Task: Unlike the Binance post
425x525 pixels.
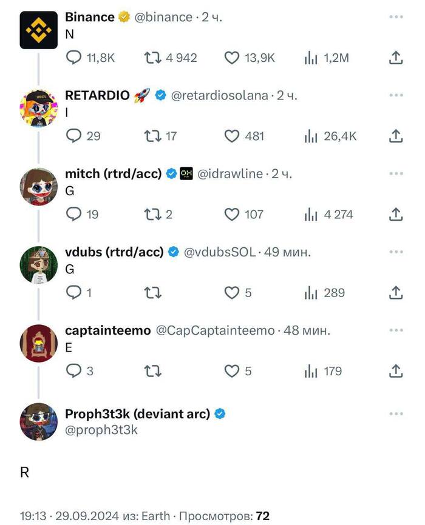Action: pyautogui.click(x=231, y=58)
